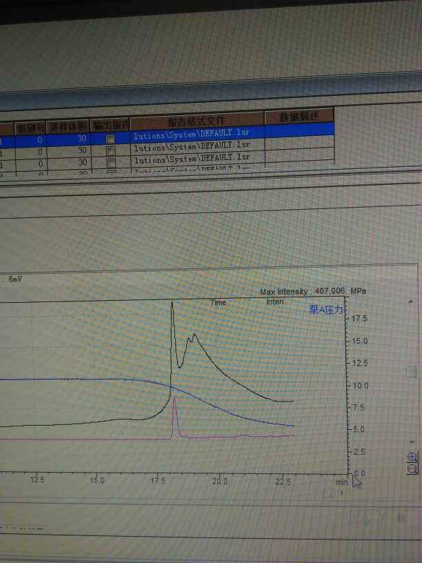Click the second row's data description cell

tap(300, 142)
